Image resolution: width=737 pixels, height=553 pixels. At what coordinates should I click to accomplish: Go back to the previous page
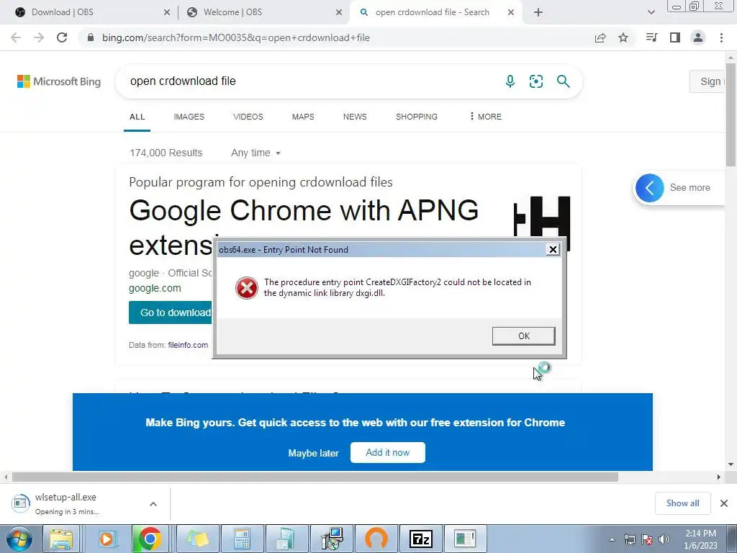[16, 37]
